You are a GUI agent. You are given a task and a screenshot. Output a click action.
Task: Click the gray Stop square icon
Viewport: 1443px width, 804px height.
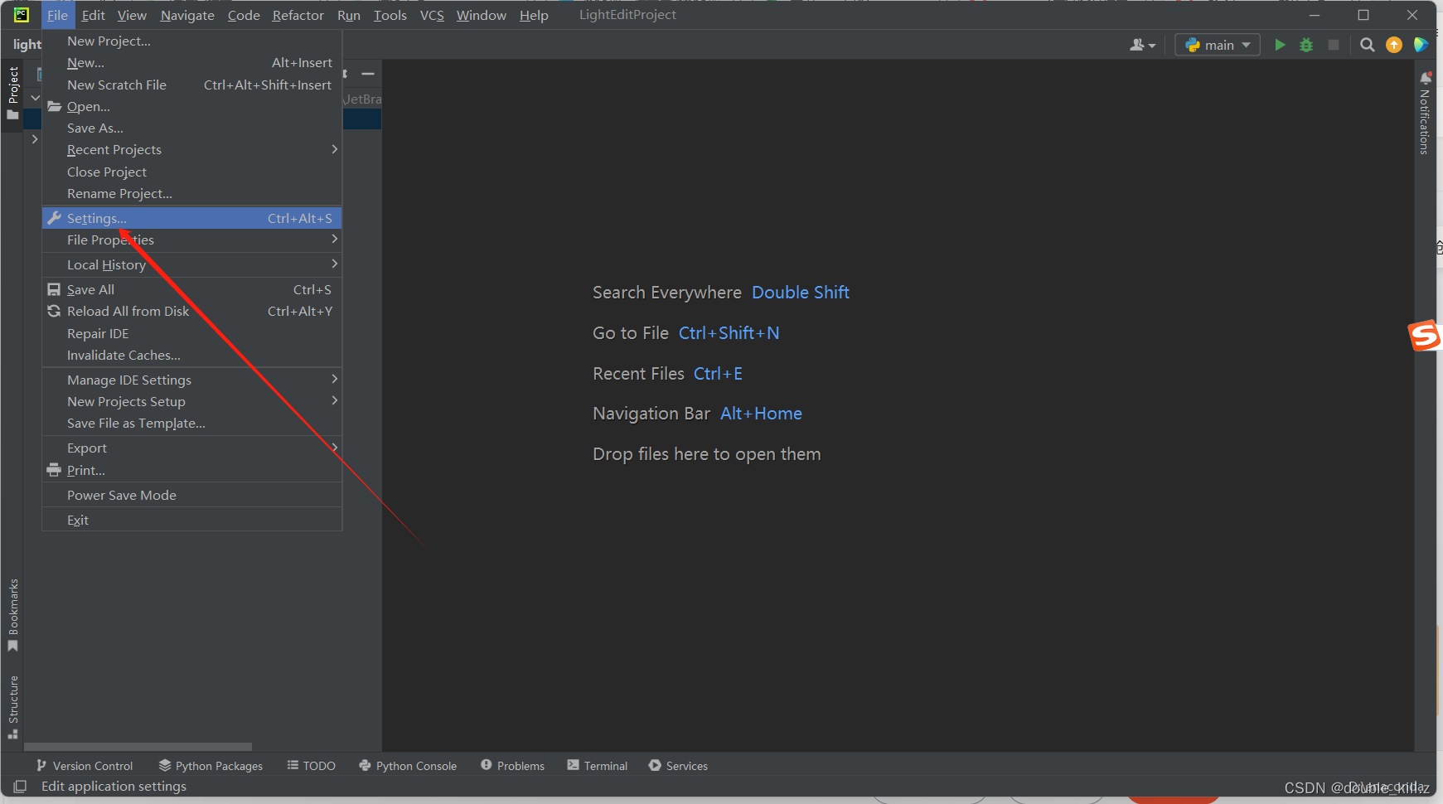[1334, 45]
